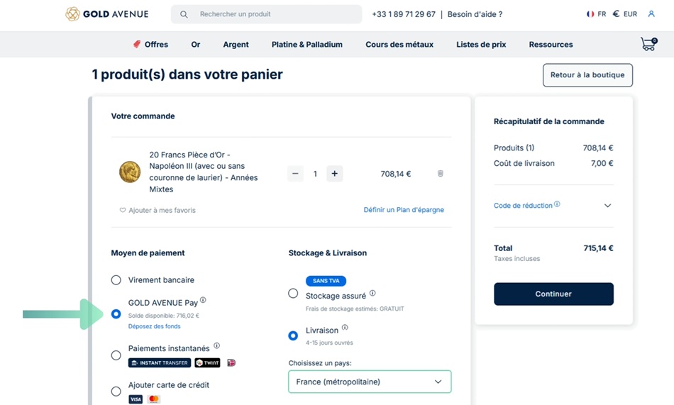Open info icon beside Code de réduction
This screenshot has width=674, height=405.
pyautogui.click(x=557, y=204)
